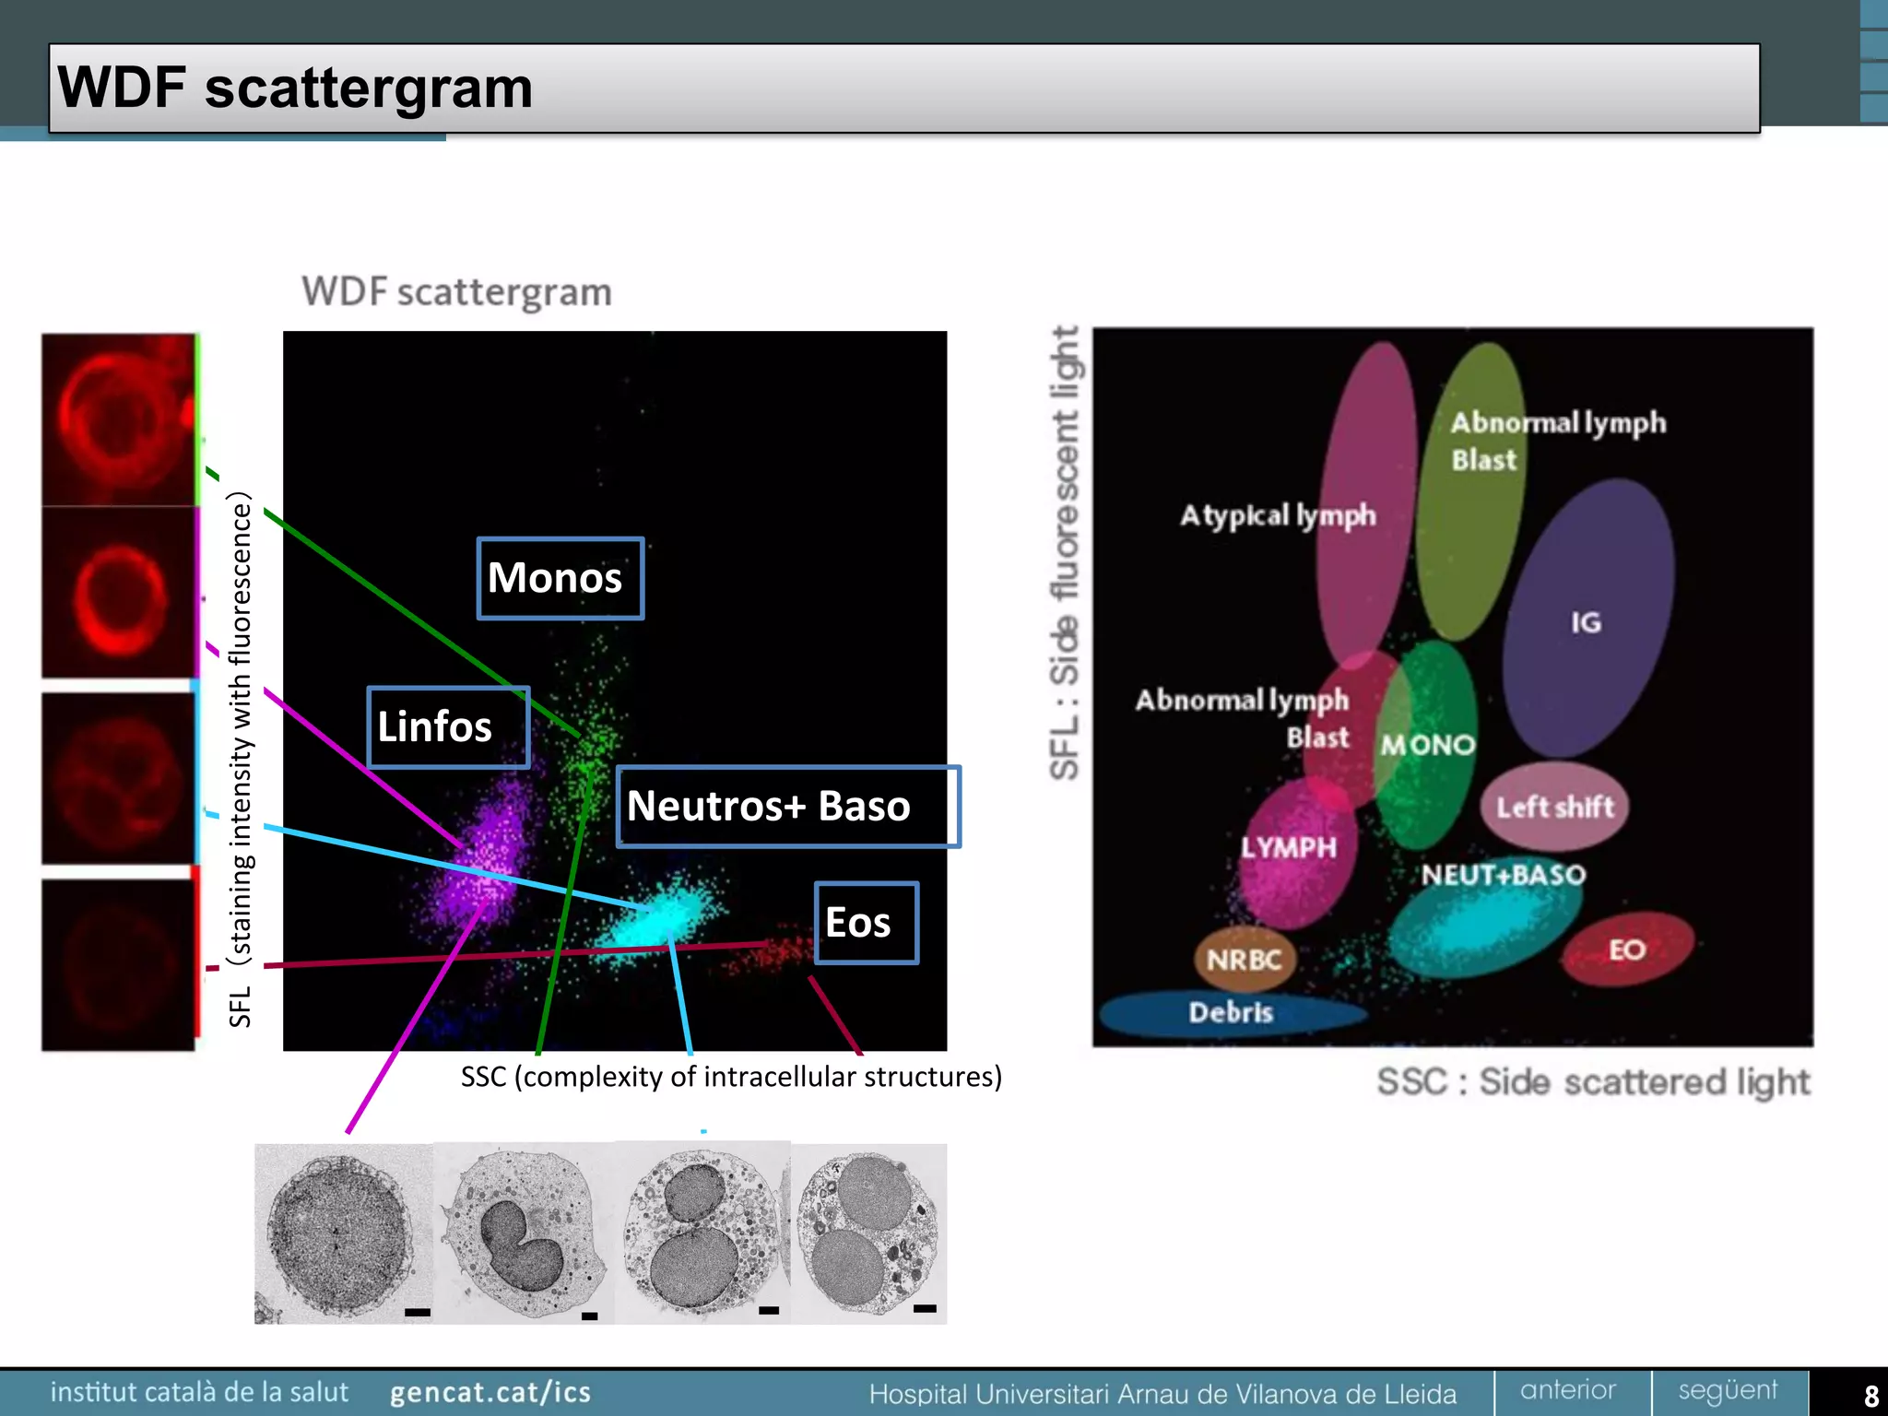Select the 'Linfos' label box
The height and width of the screenshot is (1416, 1888).
pos(448,726)
